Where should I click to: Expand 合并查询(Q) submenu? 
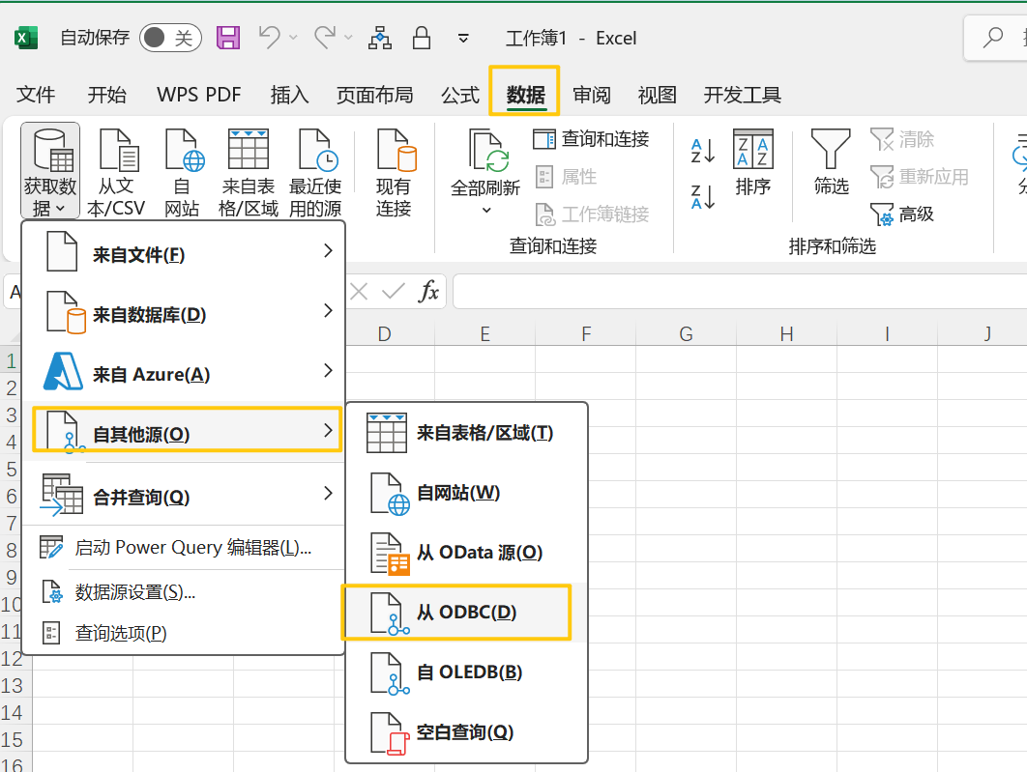coord(184,496)
